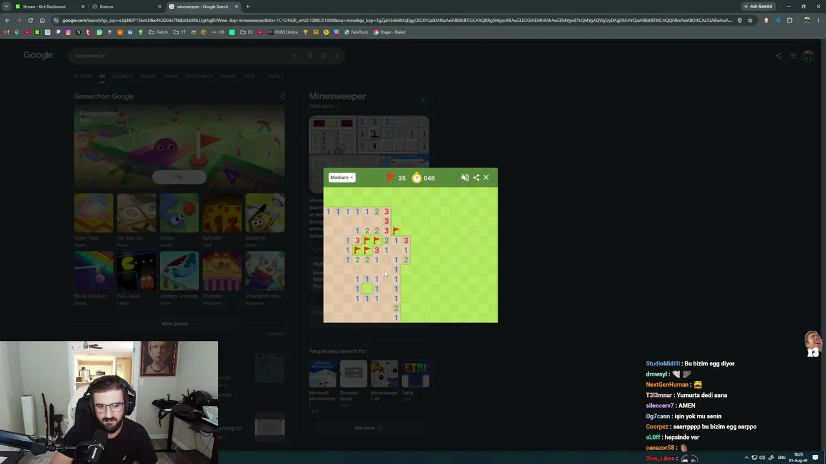826x464 pixels.
Task: Open the Extensions puzzle menu
Action: pos(789,20)
